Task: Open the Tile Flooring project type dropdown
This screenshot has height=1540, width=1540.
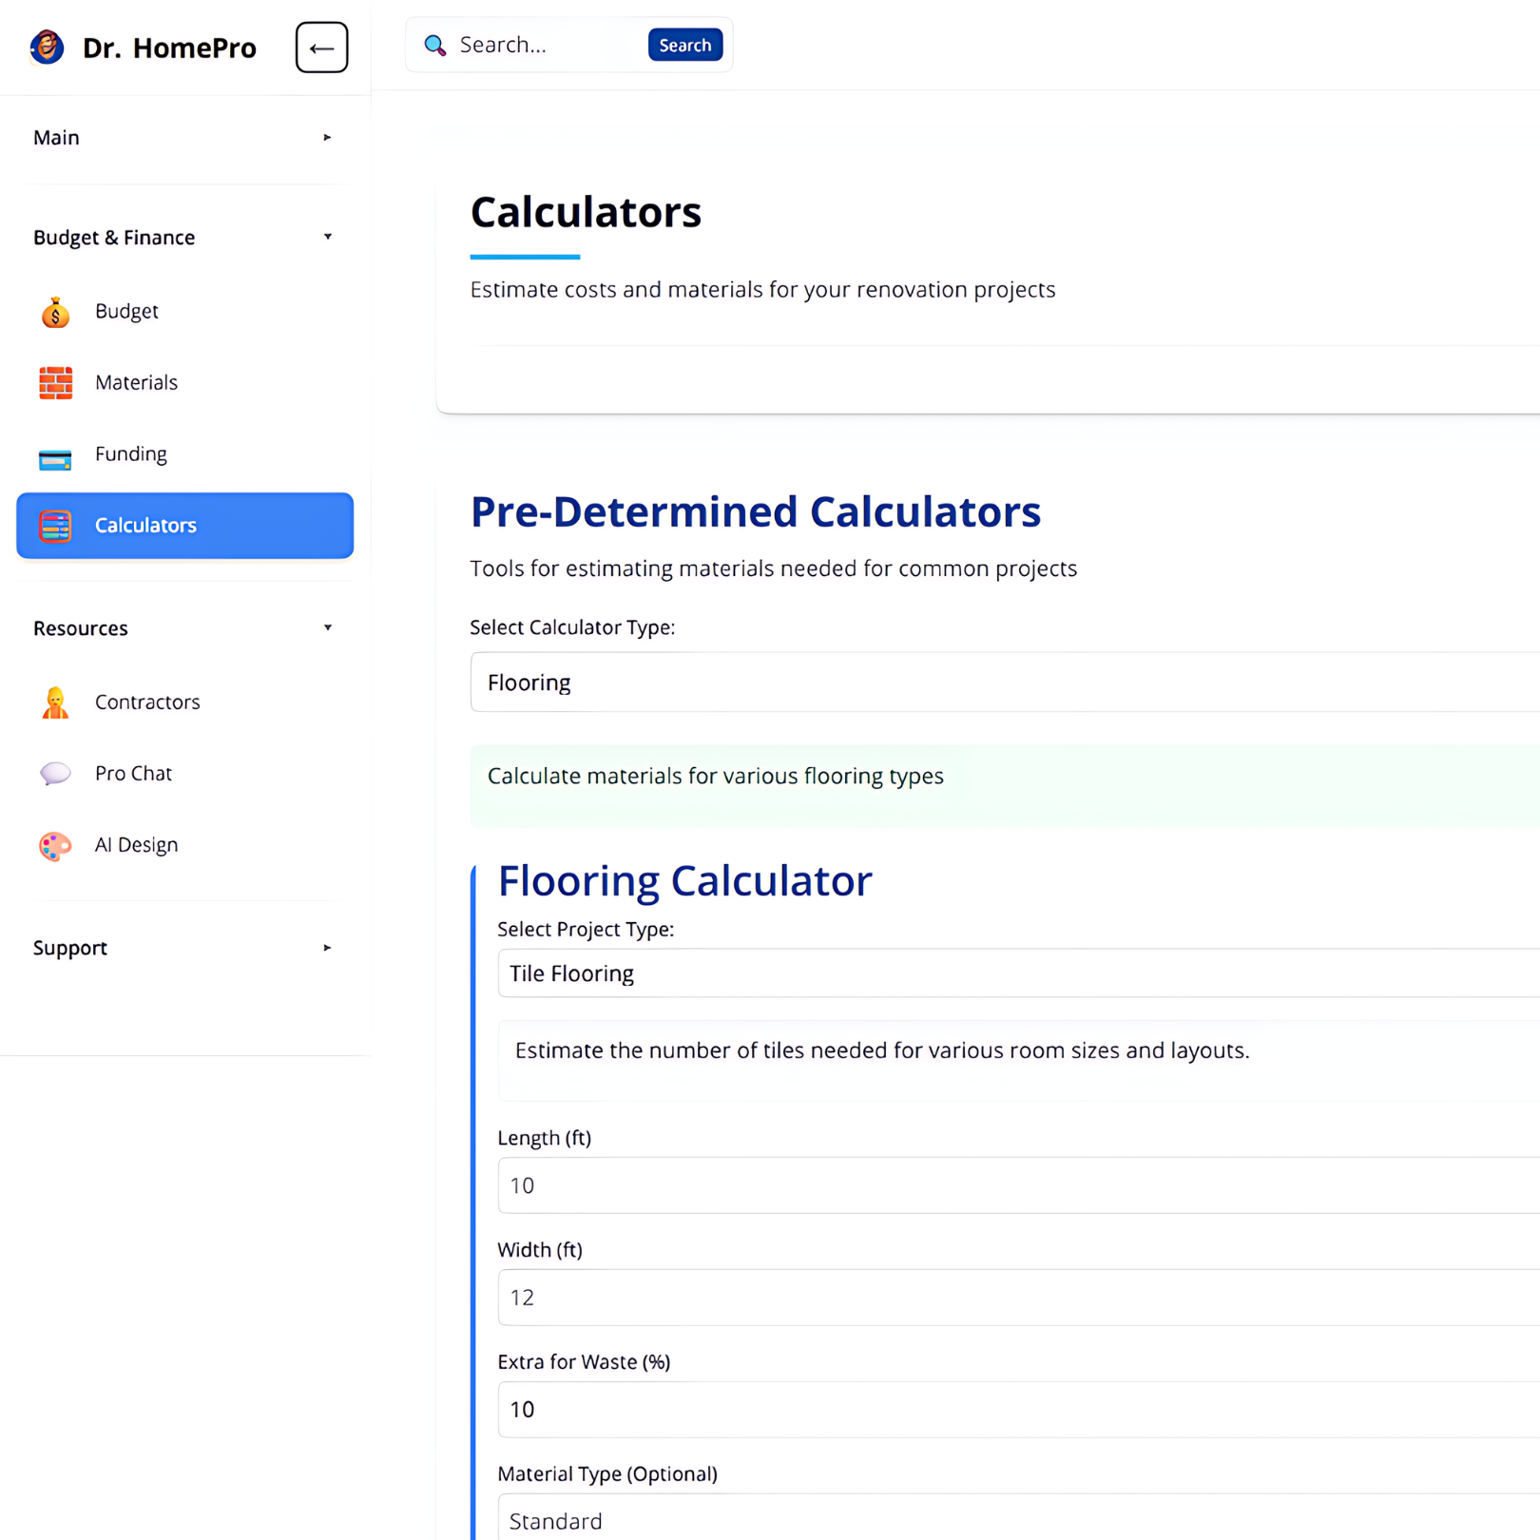Action: (x=1017, y=973)
